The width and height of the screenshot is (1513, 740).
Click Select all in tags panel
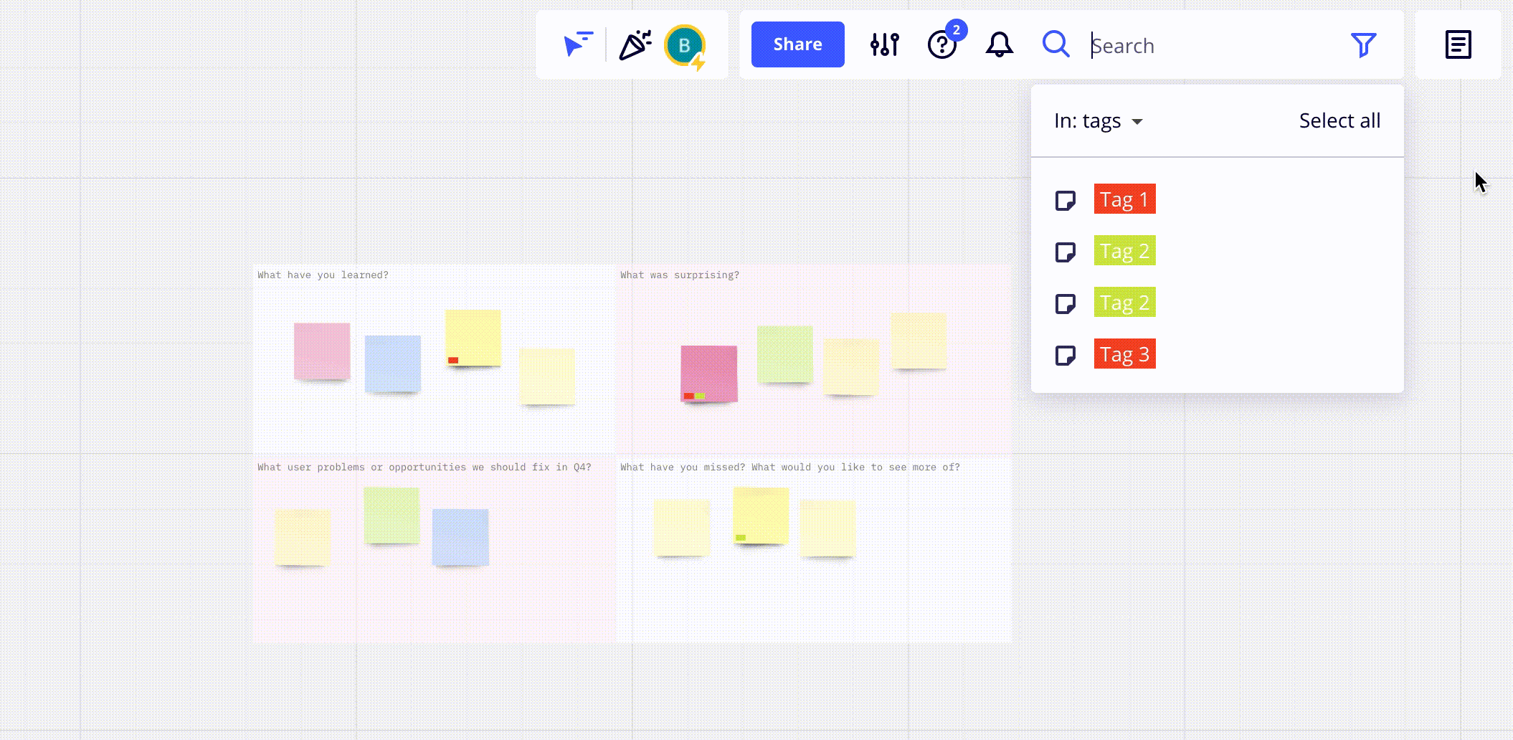[1339, 120]
